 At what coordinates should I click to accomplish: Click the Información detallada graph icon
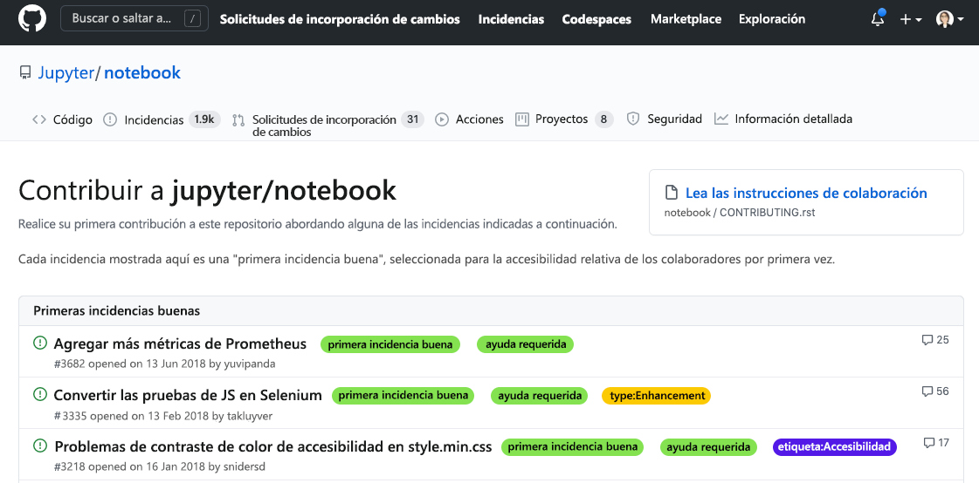(x=721, y=119)
